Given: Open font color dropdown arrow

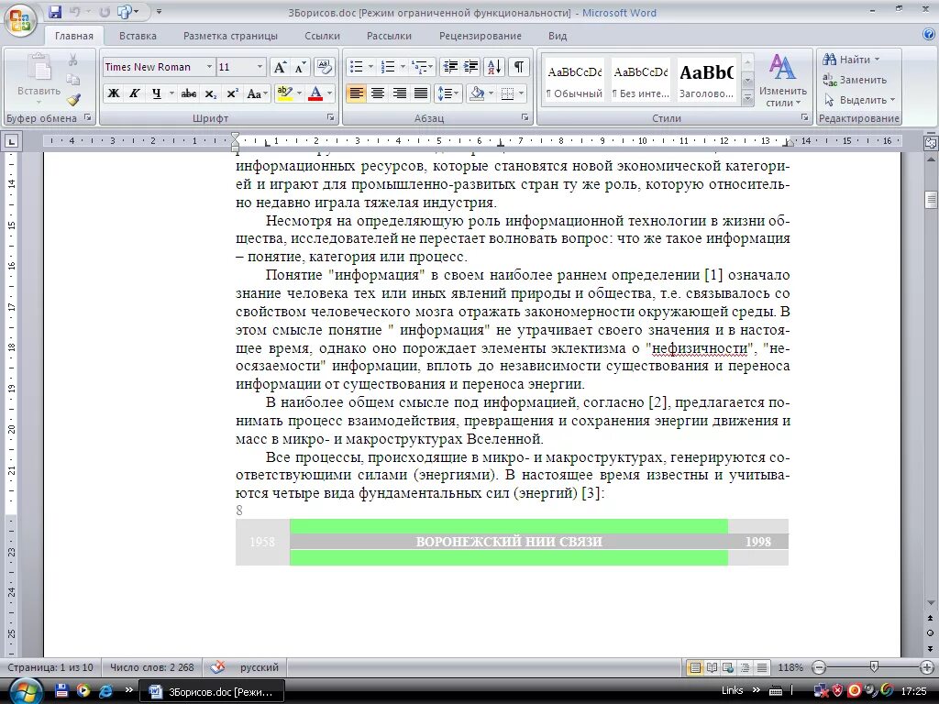Looking at the screenshot, I should point(329,93).
